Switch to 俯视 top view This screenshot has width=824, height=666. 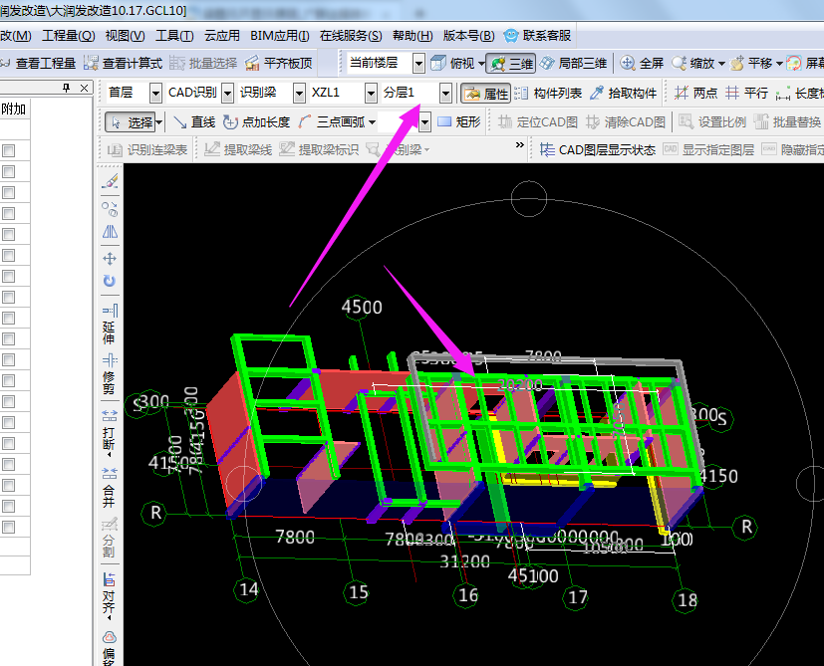[452, 64]
